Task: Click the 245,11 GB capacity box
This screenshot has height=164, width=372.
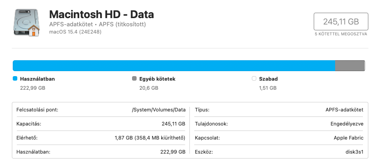Action: coord(341,22)
